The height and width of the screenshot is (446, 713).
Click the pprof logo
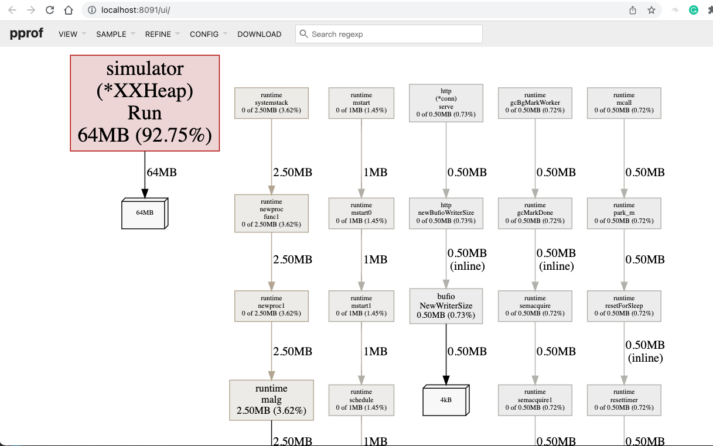pyautogui.click(x=26, y=33)
